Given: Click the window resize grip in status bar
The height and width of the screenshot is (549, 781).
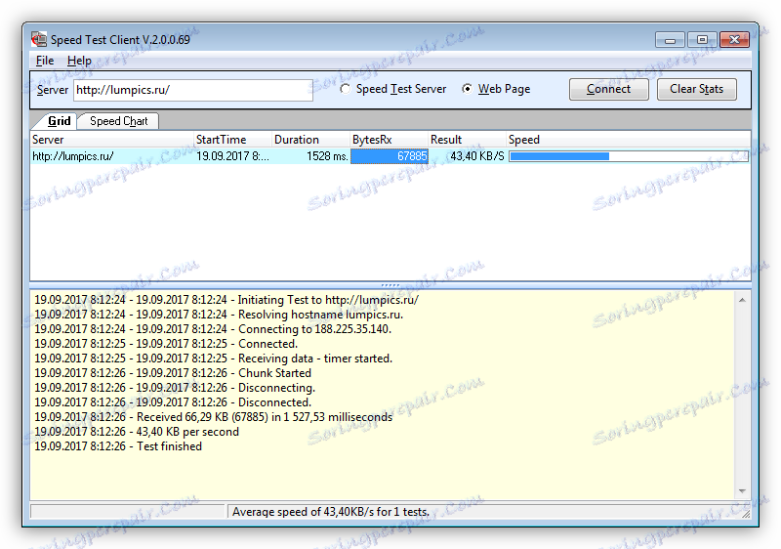Looking at the screenshot, I should click(745, 514).
